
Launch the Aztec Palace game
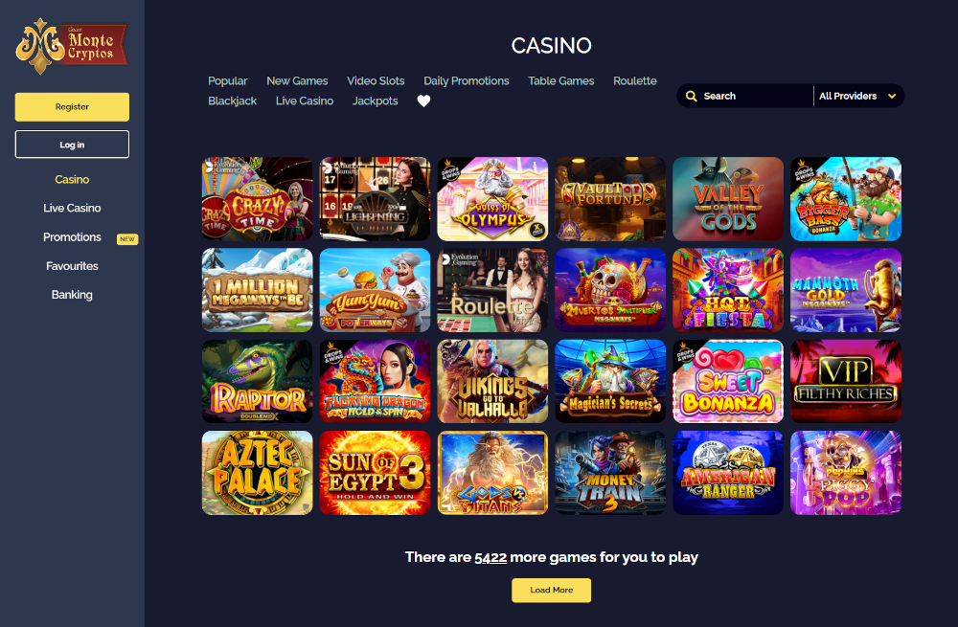click(x=257, y=473)
